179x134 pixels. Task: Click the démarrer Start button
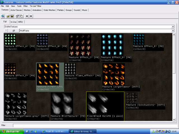point(12,131)
